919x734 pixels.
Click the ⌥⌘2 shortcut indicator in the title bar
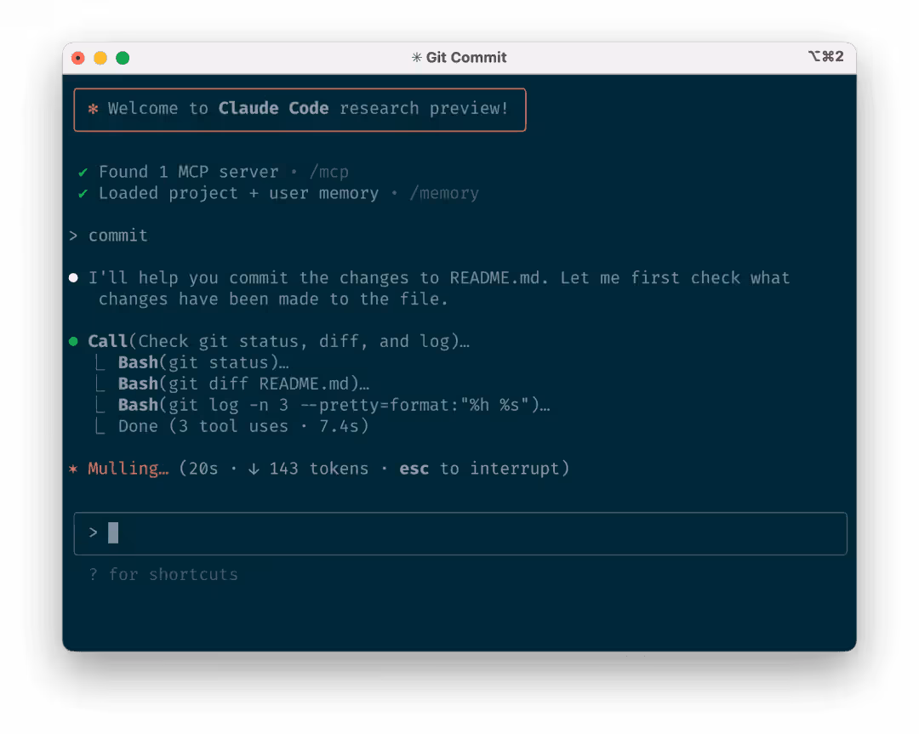click(x=825, y=57)
